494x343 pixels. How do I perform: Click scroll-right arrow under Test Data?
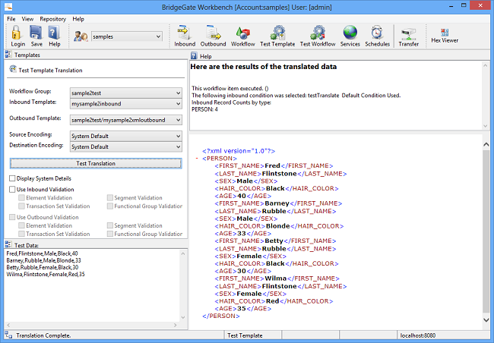(x=175, y=325)
